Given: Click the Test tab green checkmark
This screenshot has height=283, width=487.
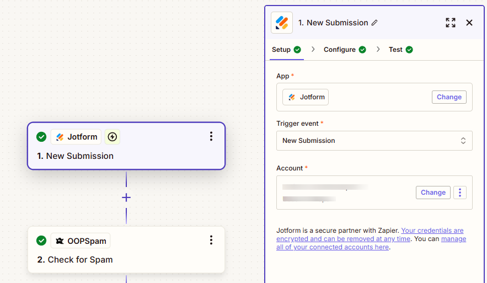Looking at the screenshot, I should pyautogui.click(x=409, y=50).
